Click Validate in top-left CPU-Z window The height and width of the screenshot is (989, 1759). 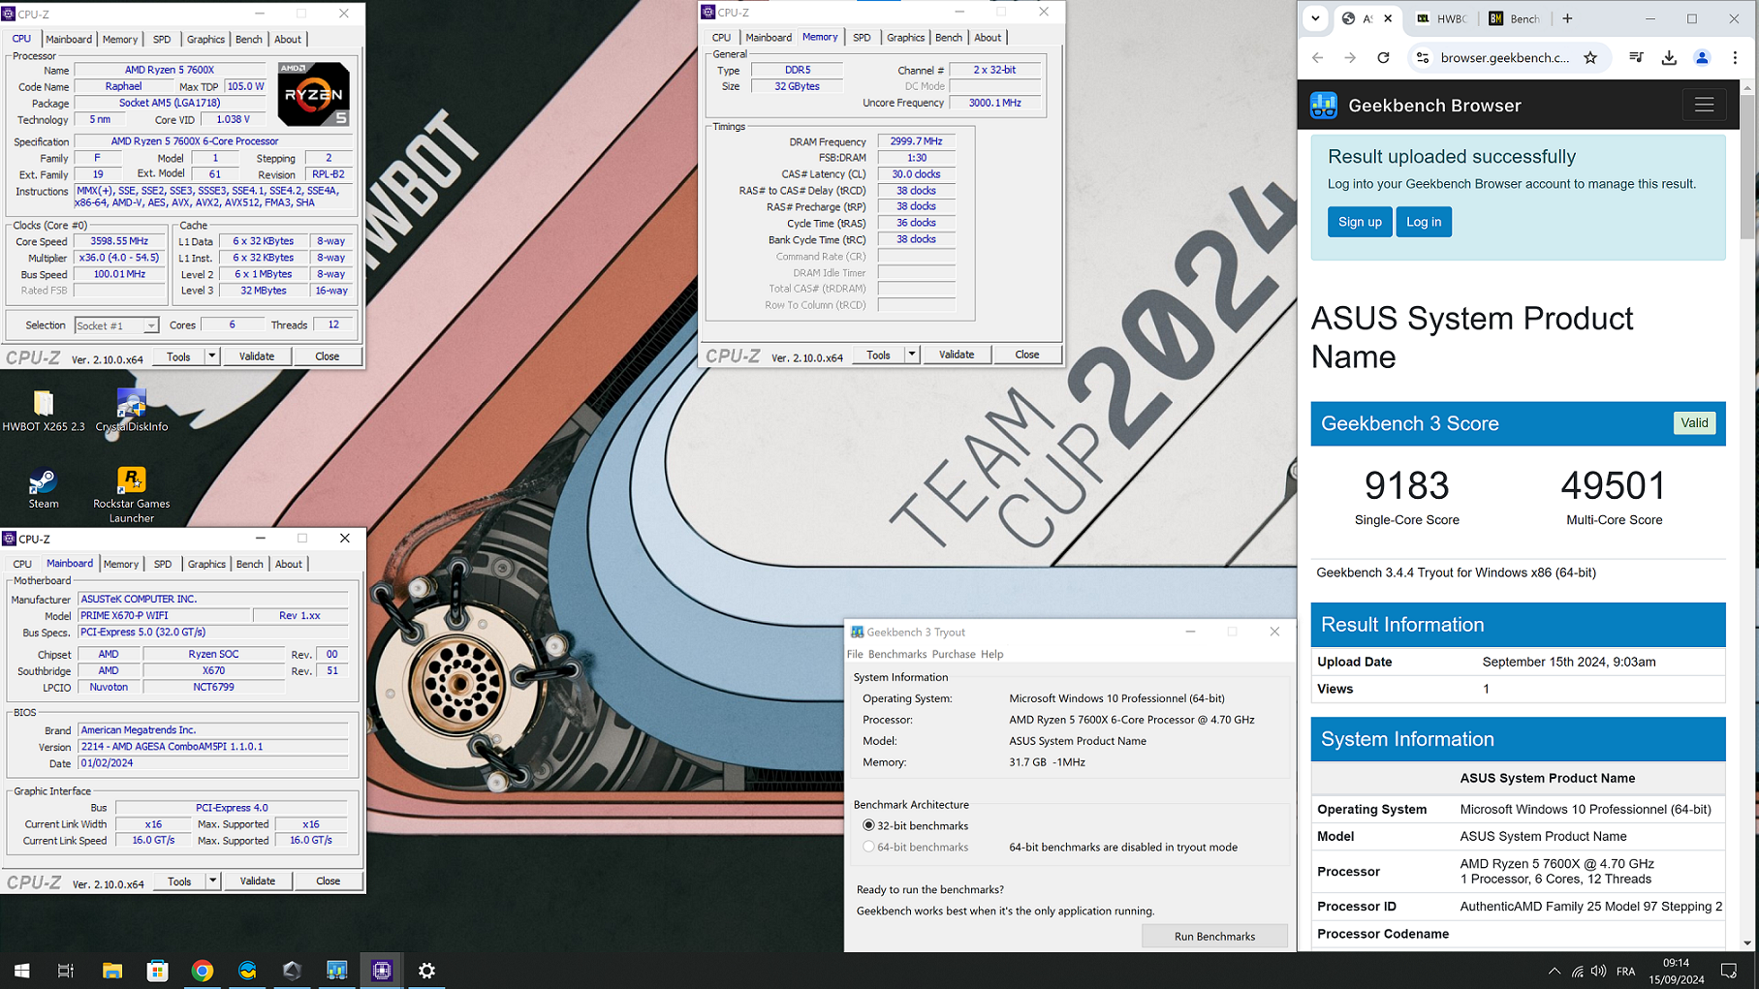256,356
